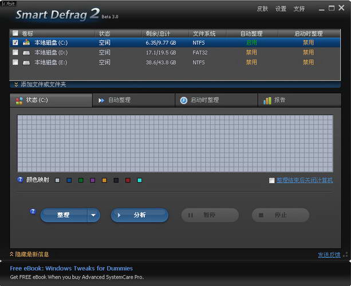Click the red color map swatch
The image size is (351, 286).
click(x=128, y=180)
